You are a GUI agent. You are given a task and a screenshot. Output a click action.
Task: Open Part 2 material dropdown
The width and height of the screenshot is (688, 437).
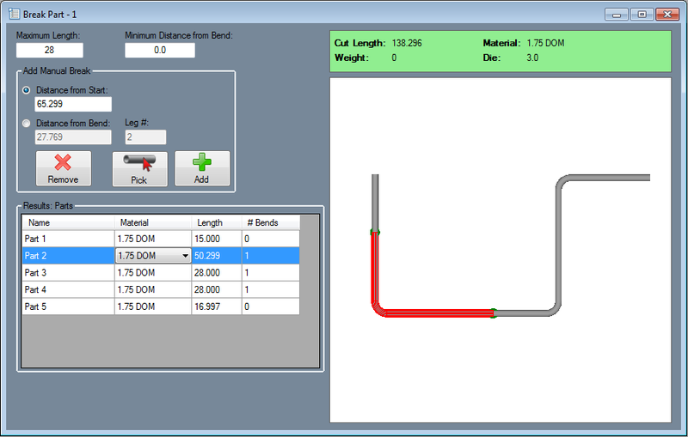pyautogui.click(x=185, y=256)
